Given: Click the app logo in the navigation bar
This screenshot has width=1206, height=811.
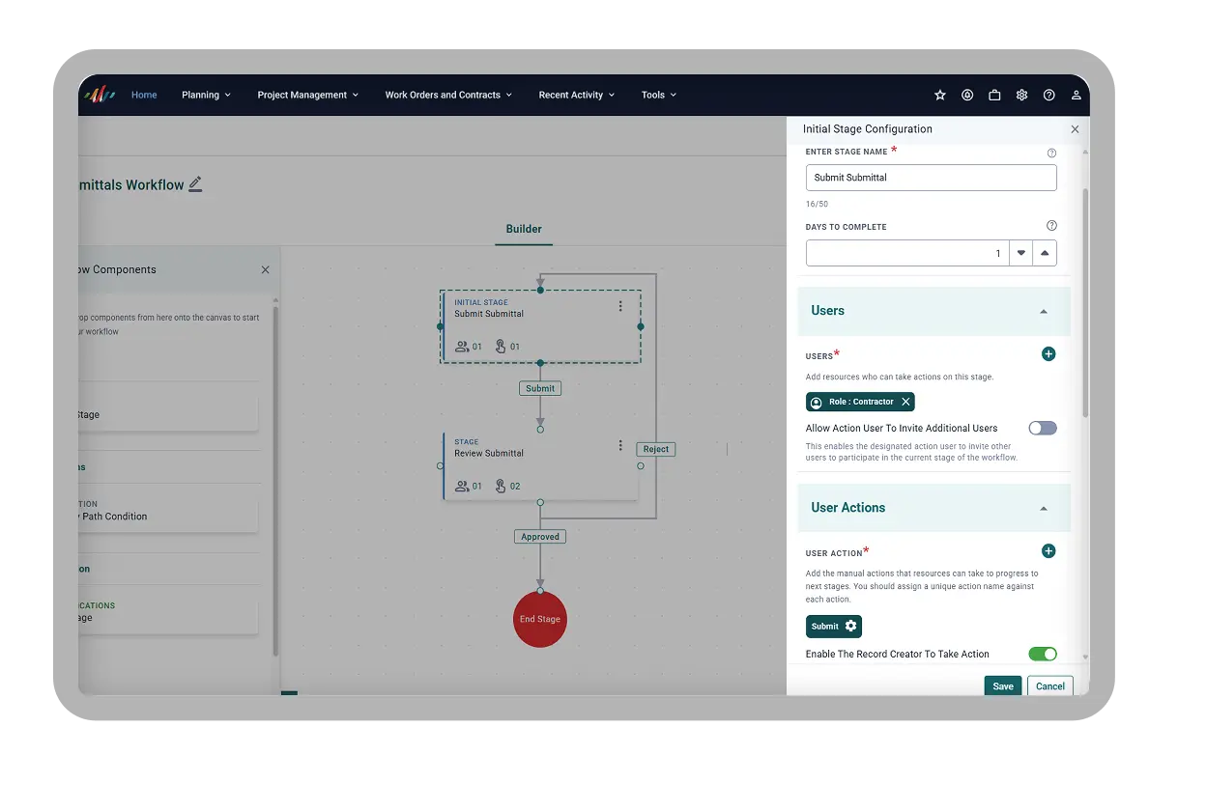Looking at the screenshot, I should 100,95.
